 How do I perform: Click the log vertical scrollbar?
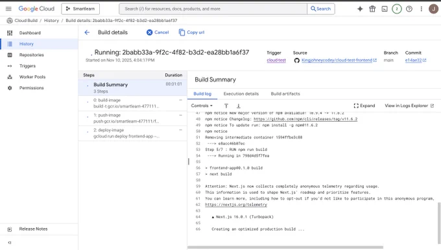[x=439, y=223]
